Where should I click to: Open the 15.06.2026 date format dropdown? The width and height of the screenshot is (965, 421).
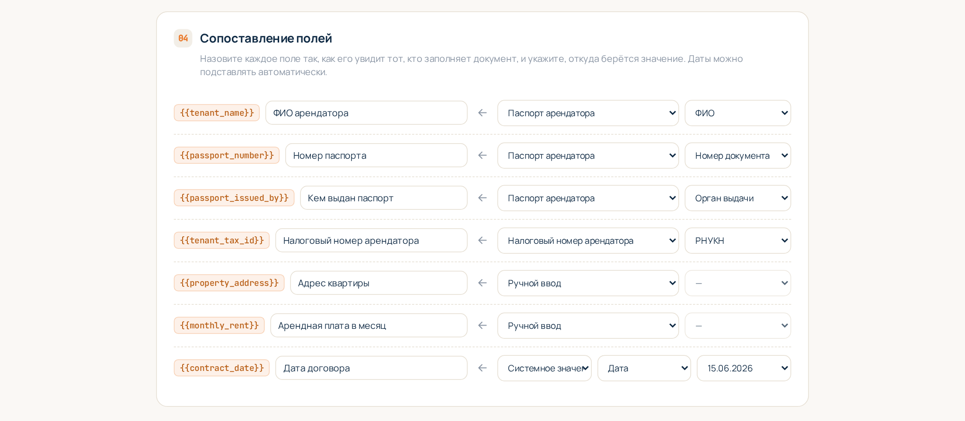pos(744,368)
